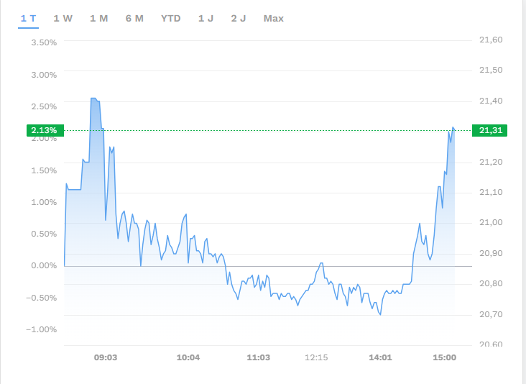
Task: Select the 14:01 time marker
Action: [380, 357]
